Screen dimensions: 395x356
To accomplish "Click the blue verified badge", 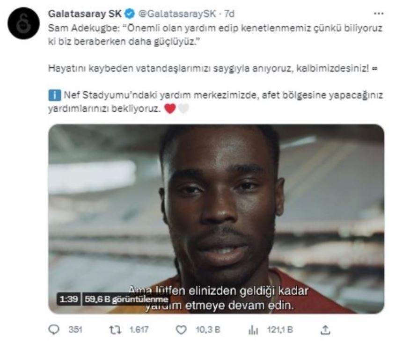I will tap(130, 14).
